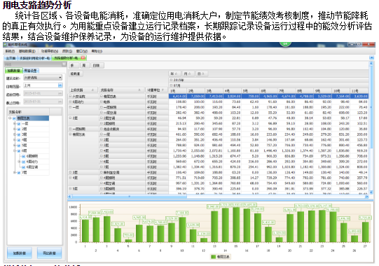
Task: Select the highlighted cell 7,413.00
Action: [214, 96]
